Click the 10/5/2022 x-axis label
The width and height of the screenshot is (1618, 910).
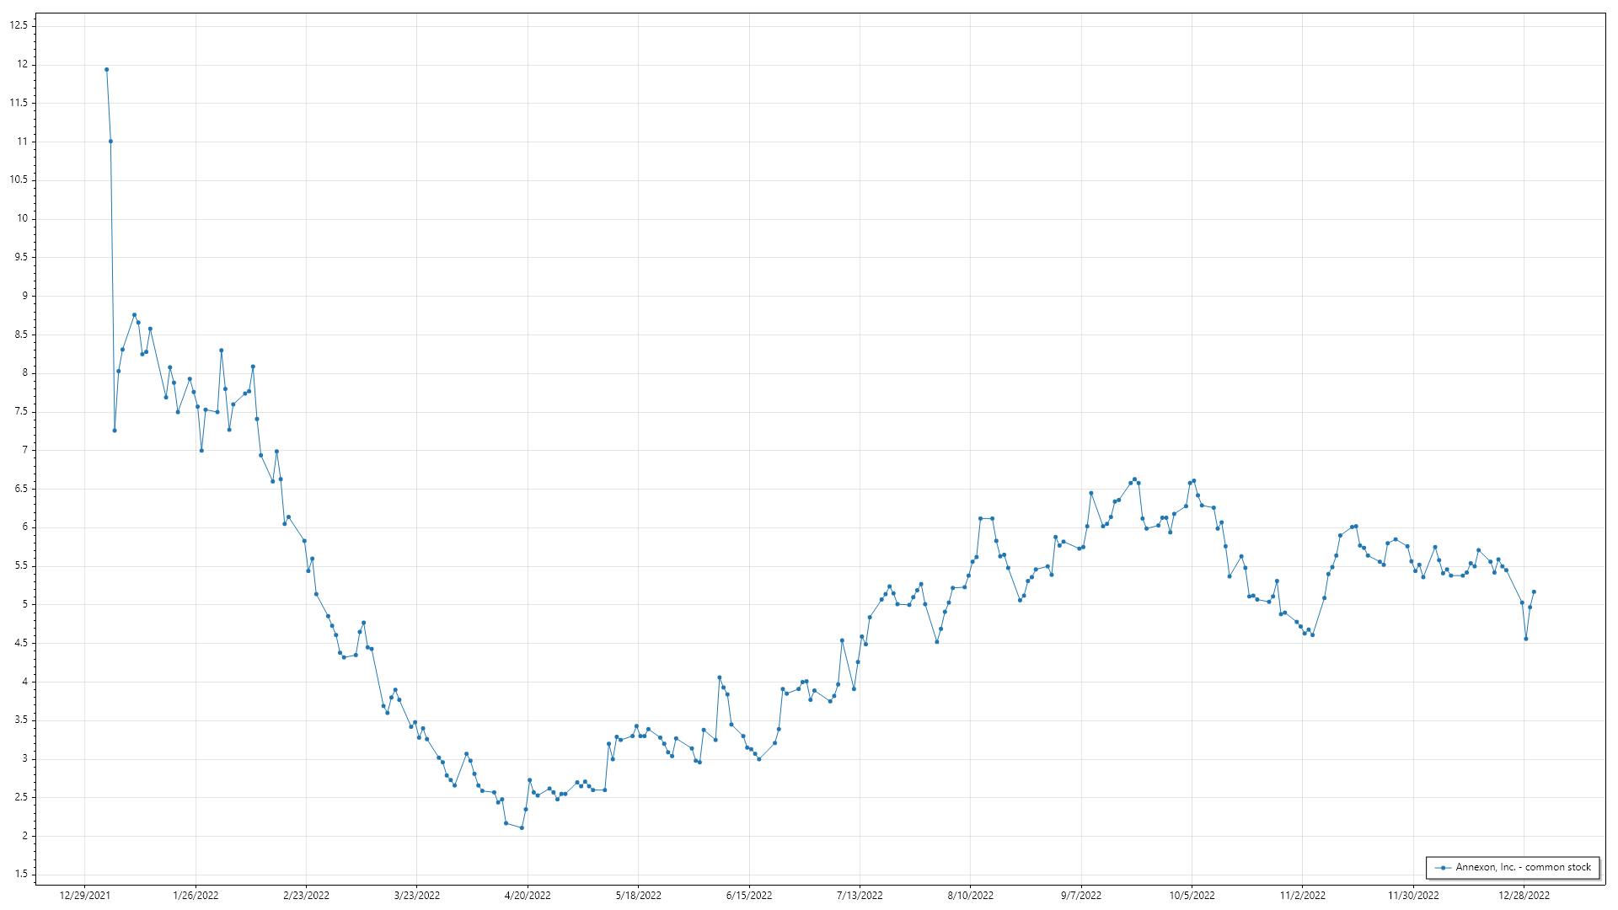1192,896
